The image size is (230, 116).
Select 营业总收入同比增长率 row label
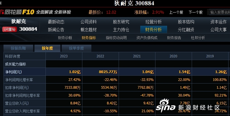(22, 111)
